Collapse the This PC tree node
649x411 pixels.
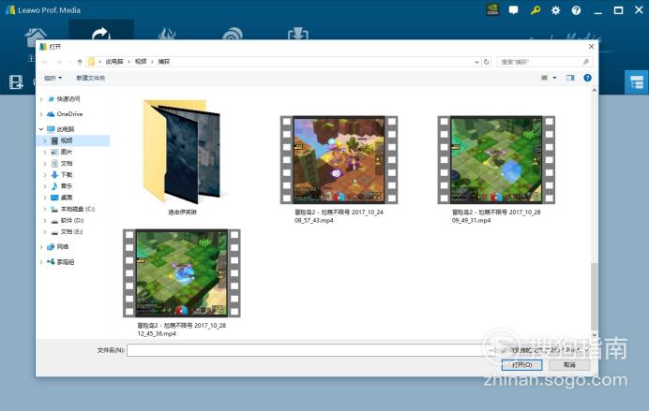coord(41,129)
